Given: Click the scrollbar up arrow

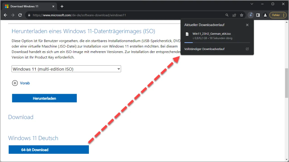Looking at the screenshot, I should [x=286, y=22].
